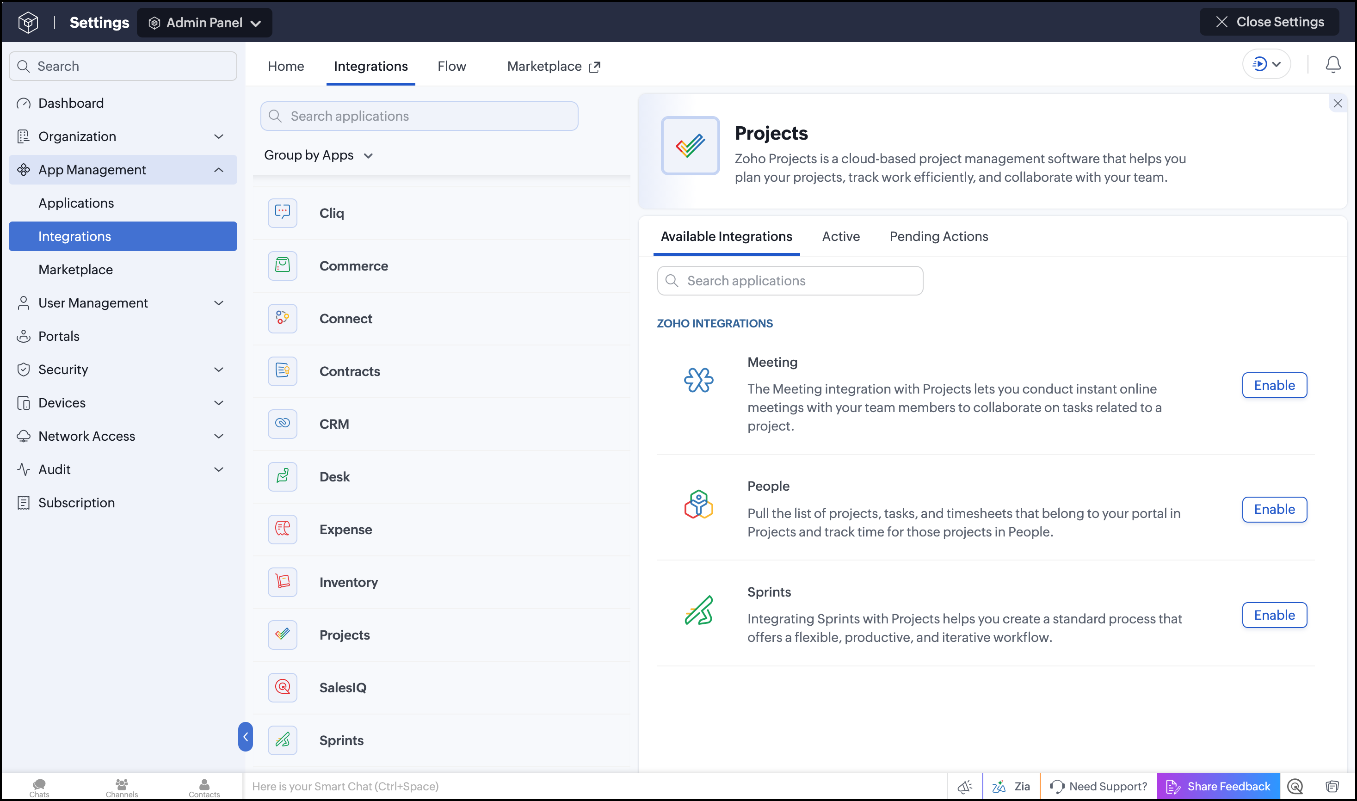Select Integrations in the sidebar

tap(123, 236)
